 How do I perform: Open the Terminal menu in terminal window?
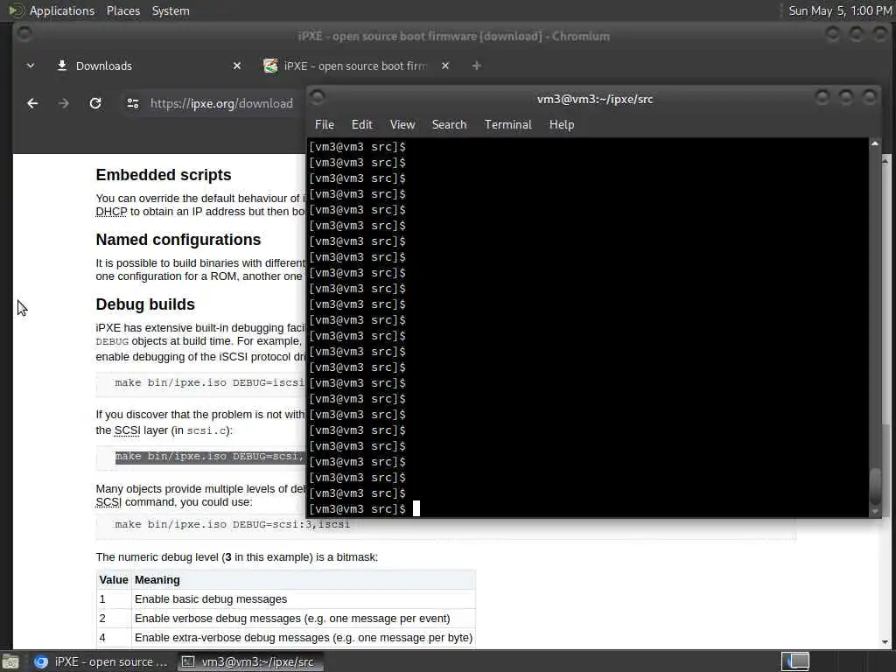point(508,124)
